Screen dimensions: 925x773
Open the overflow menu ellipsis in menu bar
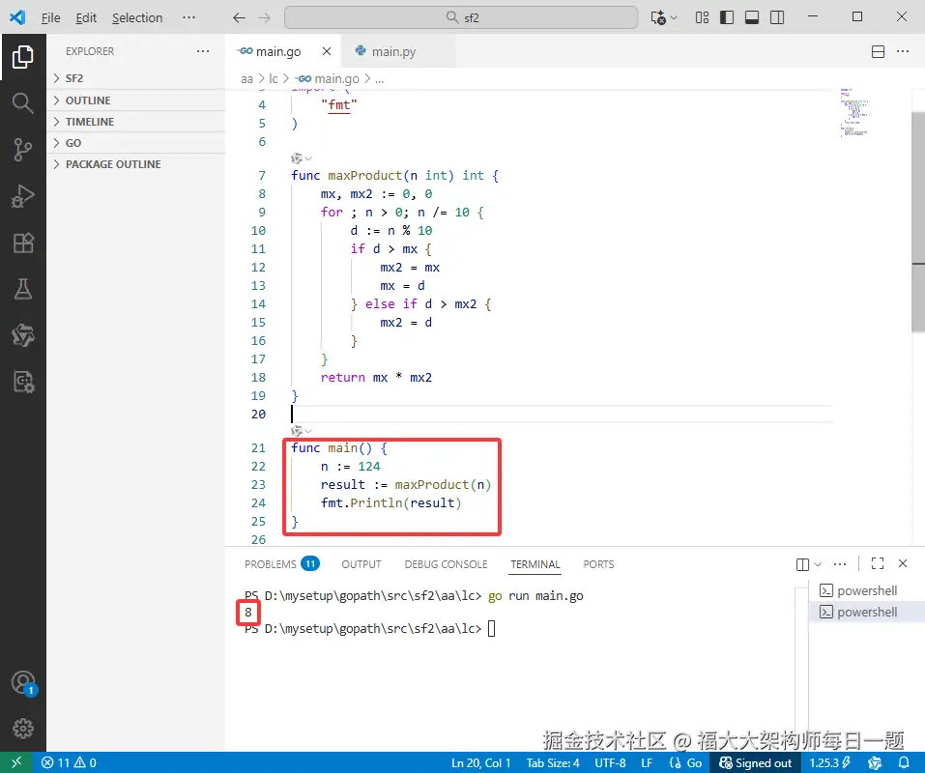(188, 17)
